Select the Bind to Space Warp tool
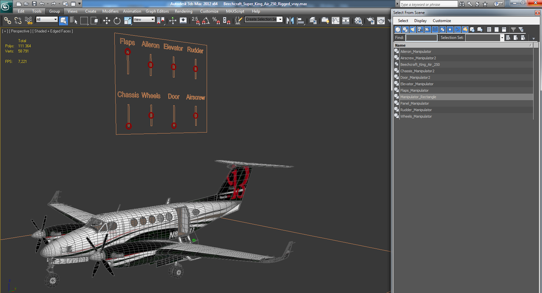Viewport: 542px width, 293px height. coord(28,21)
